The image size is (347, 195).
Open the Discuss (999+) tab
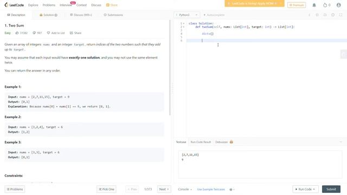click(81, 15)
